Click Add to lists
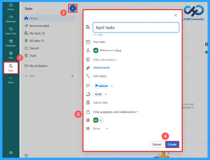Screen dimensions: 210x160 (x=100, y=103)
